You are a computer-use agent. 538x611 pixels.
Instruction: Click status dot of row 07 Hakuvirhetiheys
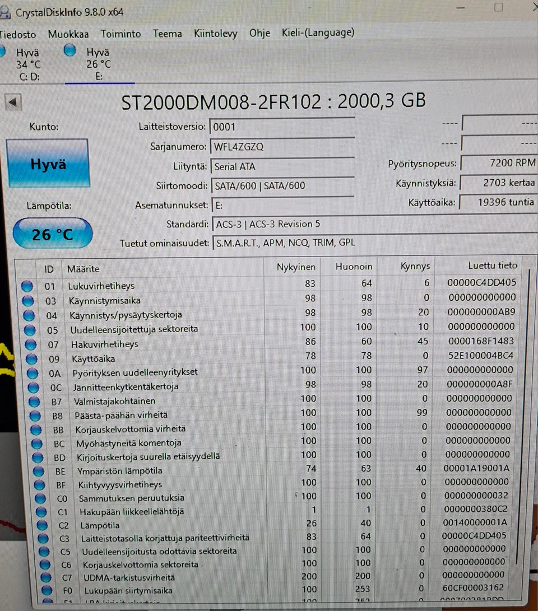tap(30, 344)
